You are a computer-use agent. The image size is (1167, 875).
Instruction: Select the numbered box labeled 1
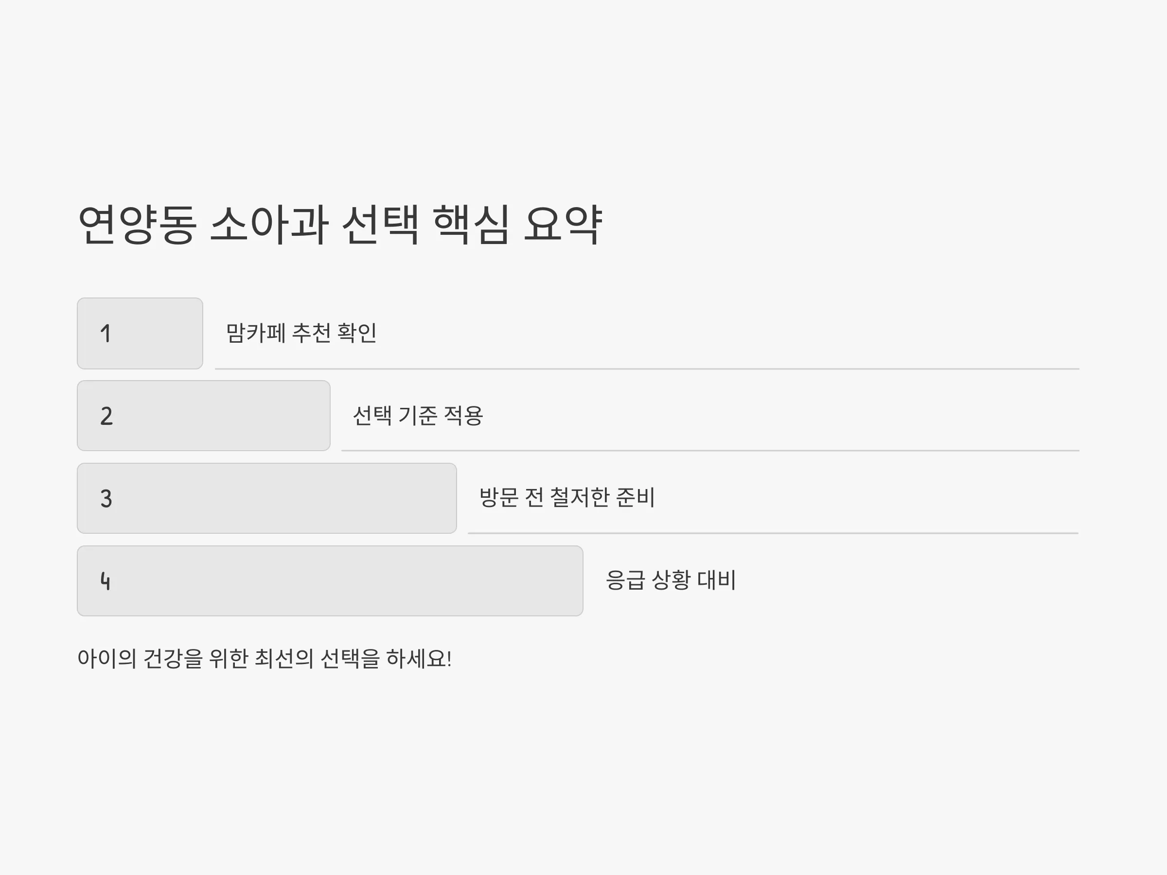pos(140,333)
